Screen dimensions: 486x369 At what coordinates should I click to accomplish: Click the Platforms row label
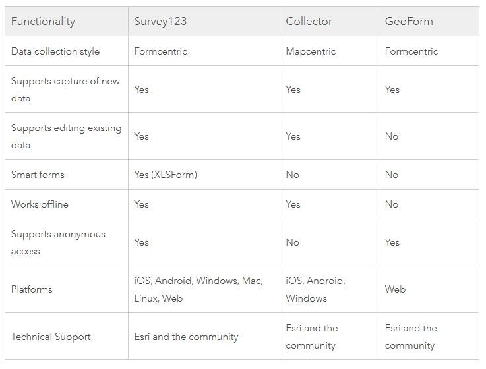pos(32,289)
